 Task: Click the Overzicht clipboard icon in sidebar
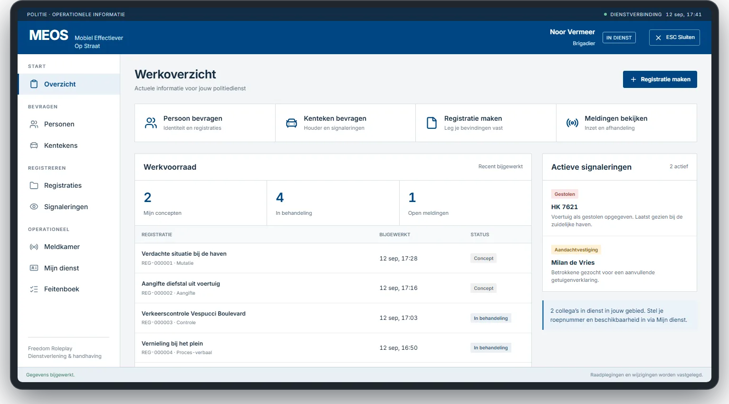coord(34,84)
